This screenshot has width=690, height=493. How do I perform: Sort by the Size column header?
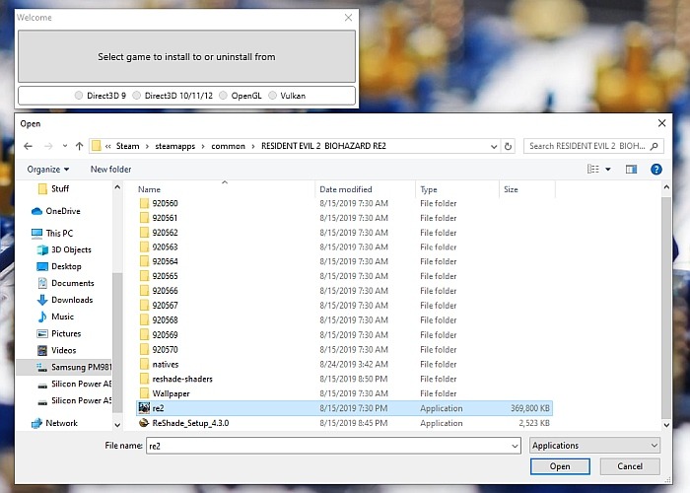click(511, 189)
